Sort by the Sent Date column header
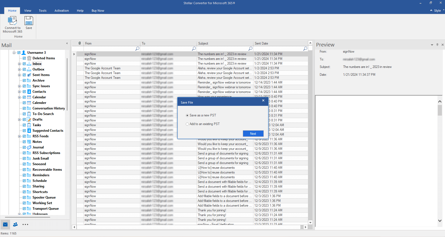Viewport: 445px width, 237px height. click(281, 43)
